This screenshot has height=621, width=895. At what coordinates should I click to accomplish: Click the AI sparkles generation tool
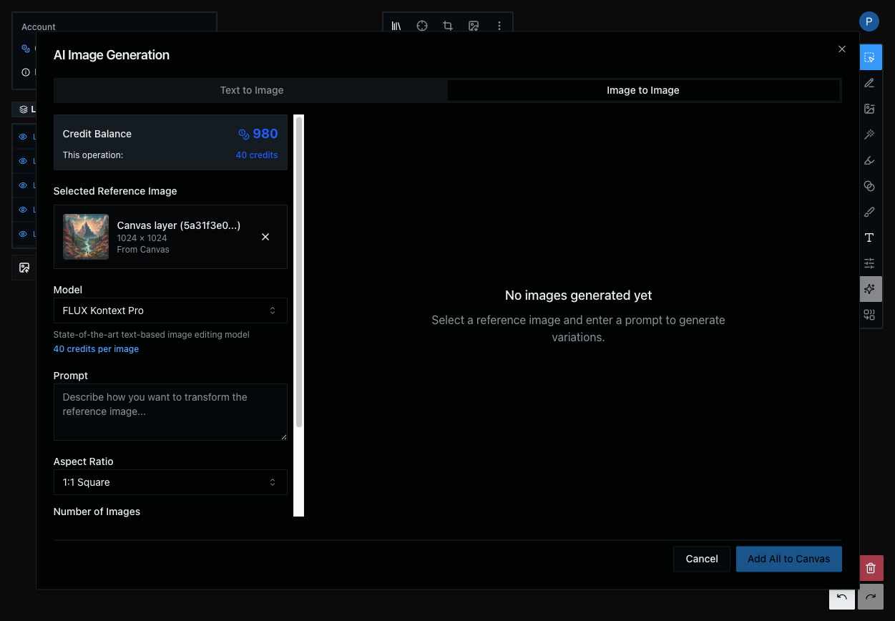[x=869, y=289]
